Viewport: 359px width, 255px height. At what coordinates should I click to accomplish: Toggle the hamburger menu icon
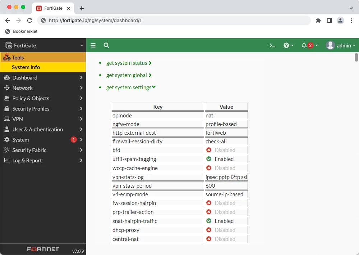pyautogui.click(x=93, y=45)
